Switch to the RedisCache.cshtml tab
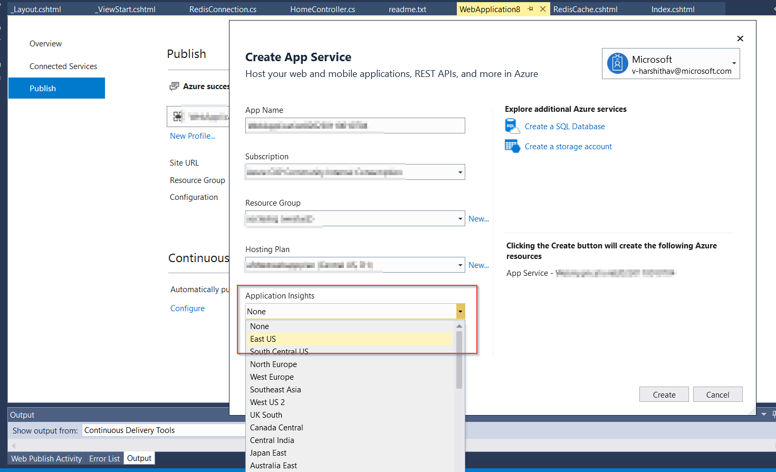 pos(586,8)
